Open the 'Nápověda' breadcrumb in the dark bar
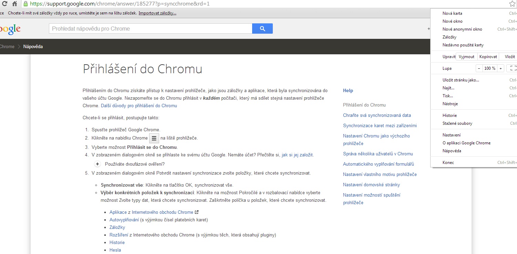This screenshot has width=517, height=254. [33, 46]
